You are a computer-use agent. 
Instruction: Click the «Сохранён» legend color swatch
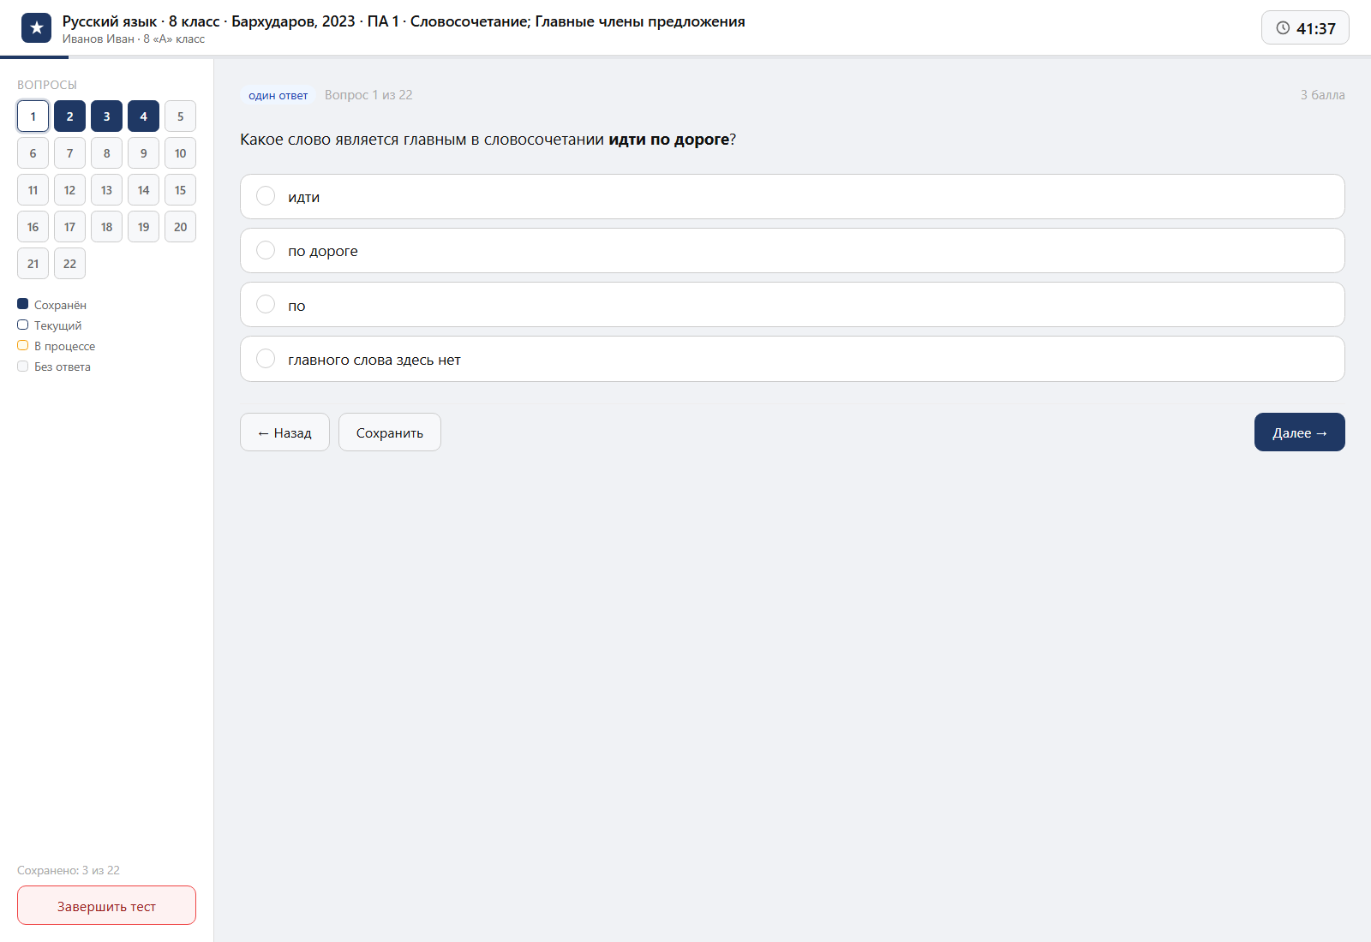pyautogui.click(x=23, y=304)
